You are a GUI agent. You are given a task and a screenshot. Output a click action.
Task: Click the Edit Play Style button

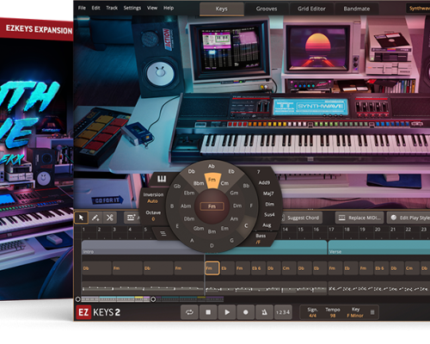point(409,218)
